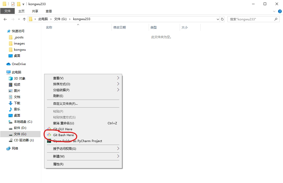Image resolution: width=283 pixels, height=183 pixels.
Task: Click the search magnifier icon
Action: point(276,19)
